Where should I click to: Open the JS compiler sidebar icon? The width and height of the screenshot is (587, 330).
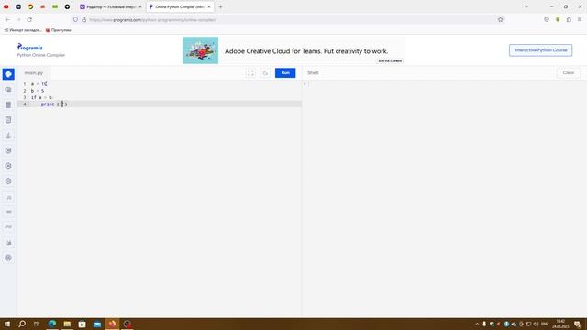pos(8,197)
